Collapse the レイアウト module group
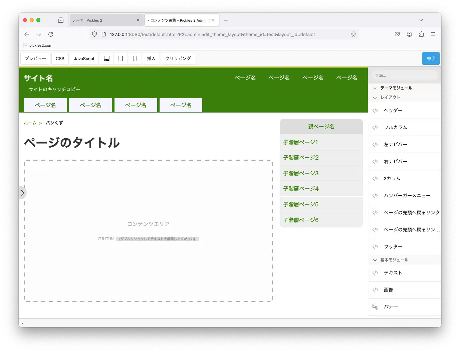460x352 pixels. tap(375, 98)
